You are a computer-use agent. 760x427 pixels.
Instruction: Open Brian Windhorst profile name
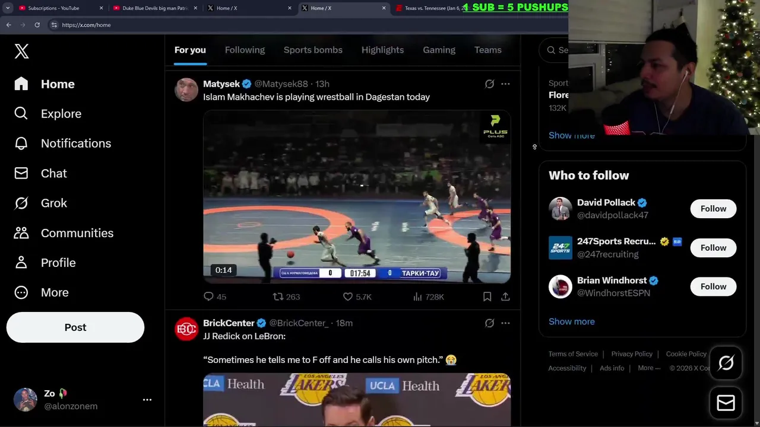point(612,281)
